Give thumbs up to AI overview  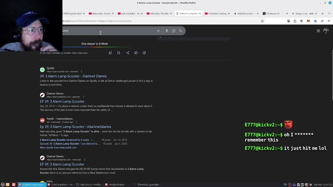coord(136,53)
